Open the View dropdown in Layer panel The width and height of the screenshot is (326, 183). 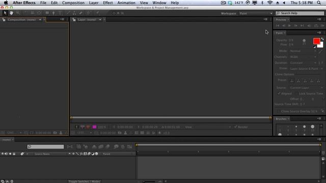click(x=208, y=127)
